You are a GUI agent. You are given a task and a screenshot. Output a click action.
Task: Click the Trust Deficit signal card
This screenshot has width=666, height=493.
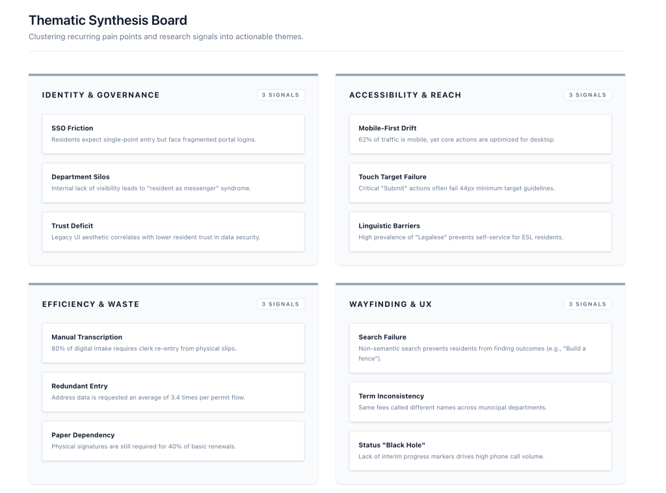pos(173,232)
